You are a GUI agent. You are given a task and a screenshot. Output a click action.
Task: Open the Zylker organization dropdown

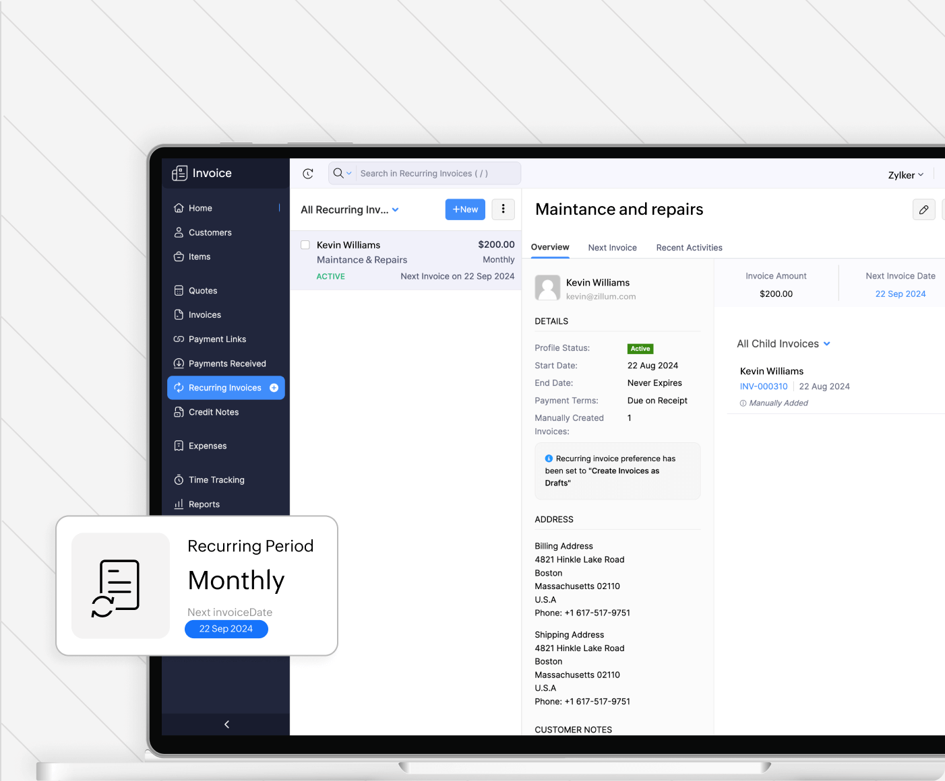click(905, 175)
